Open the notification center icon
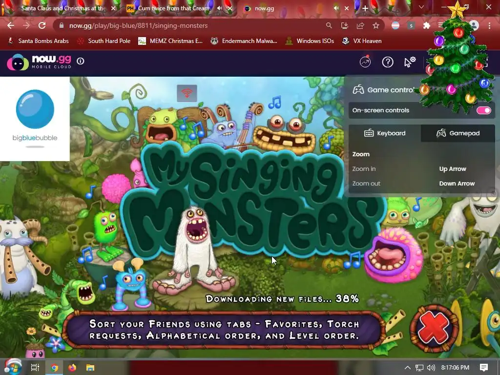 click(x=484, y=368)
